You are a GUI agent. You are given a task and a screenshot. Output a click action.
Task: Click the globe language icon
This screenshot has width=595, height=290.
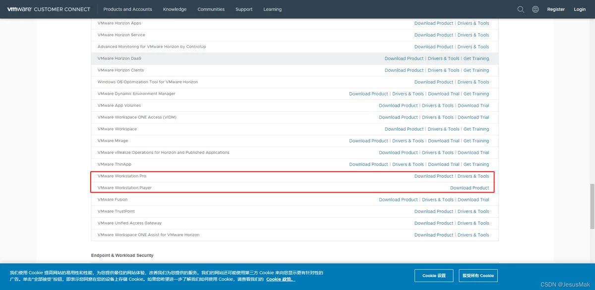(535, 9)
